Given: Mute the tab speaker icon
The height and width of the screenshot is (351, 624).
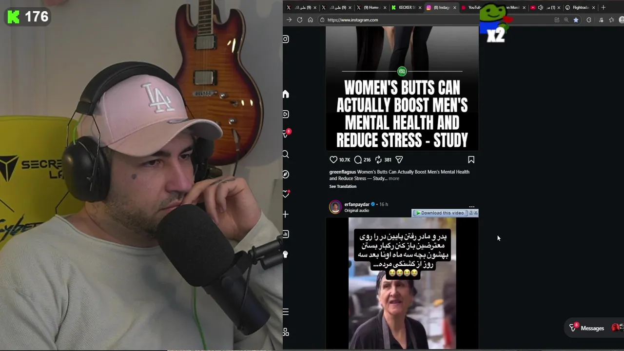Looking at the screenshot, I should (x=540, y=7).
